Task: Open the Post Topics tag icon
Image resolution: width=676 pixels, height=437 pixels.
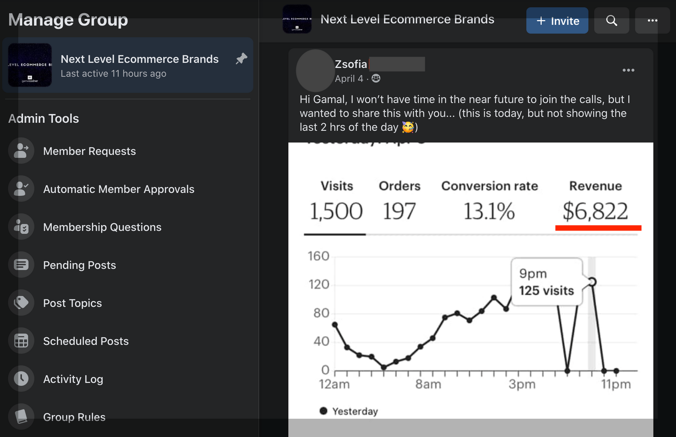Action: coord(21,303)
